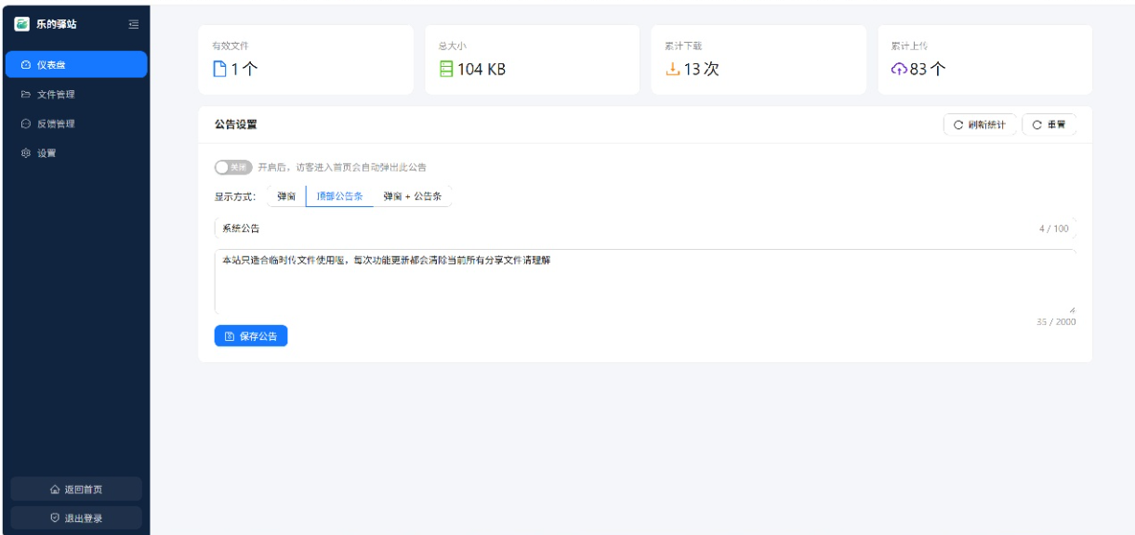The width and height of the screenshot is (1135, 535).
Task: Click the 有效文件 card label
Action: pyautogui.click(x=231, y=46)
